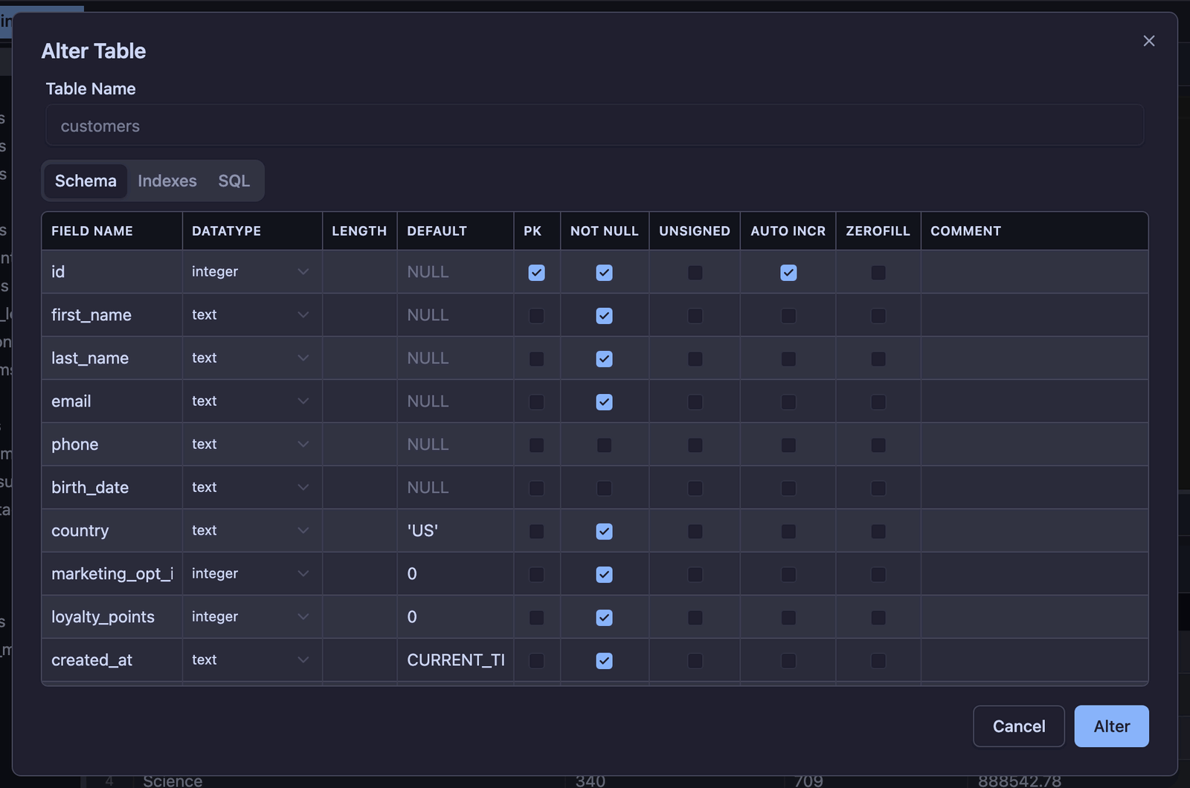Select the marketing_opt_i field name cell

point(112,574)
